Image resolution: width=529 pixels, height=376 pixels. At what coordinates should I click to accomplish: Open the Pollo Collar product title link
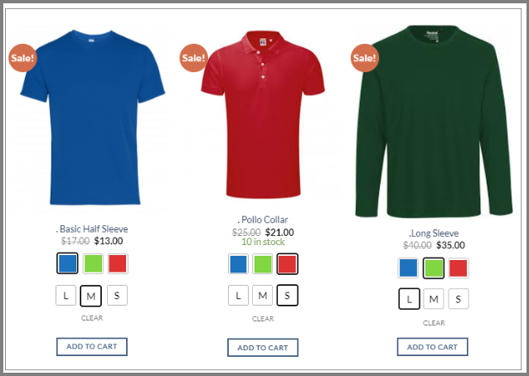[x=263, y=219]
